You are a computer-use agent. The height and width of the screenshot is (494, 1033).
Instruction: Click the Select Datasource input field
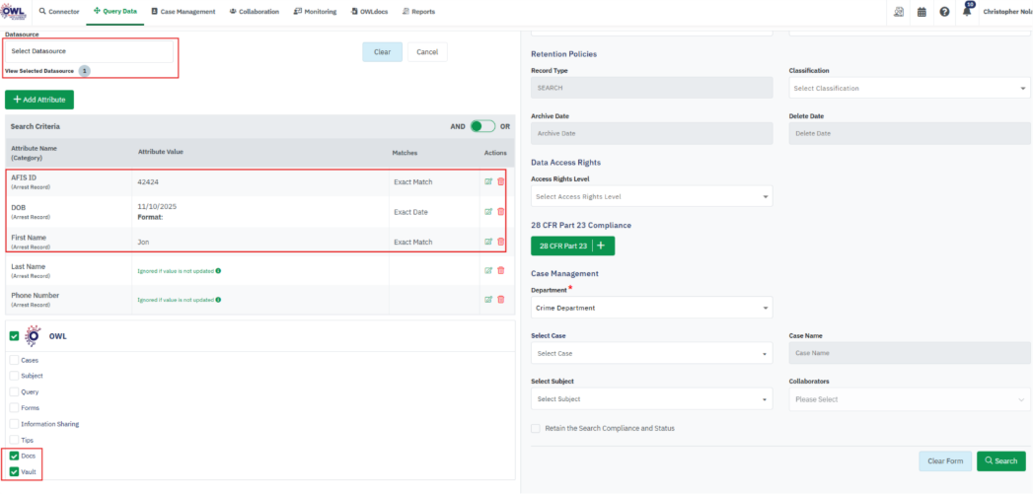tap(89, 51)
